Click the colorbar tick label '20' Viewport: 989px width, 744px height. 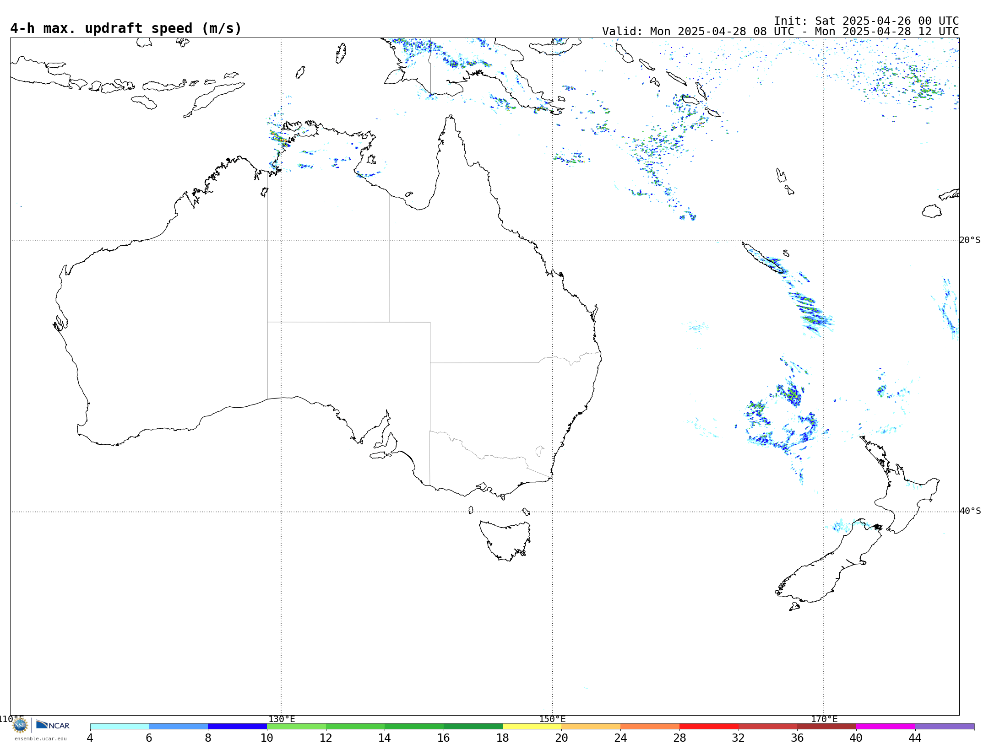(x=561, y=738)
